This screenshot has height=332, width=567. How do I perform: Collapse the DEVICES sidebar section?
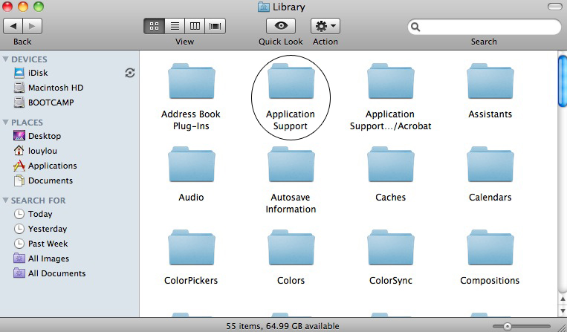[x=6, y=59]
